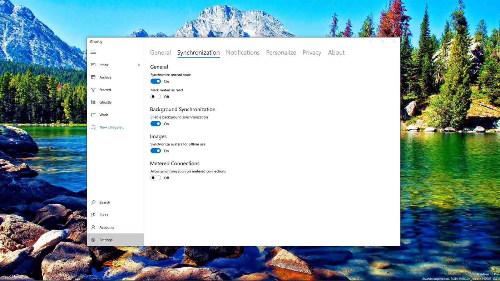Open the Archive box icon
The image size is (500, 281).
[x=93, y=77]
